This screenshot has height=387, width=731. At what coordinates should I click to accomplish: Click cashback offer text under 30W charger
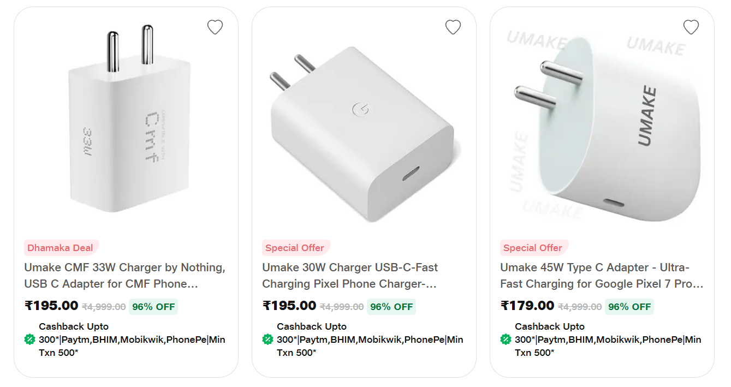[370, 340]
